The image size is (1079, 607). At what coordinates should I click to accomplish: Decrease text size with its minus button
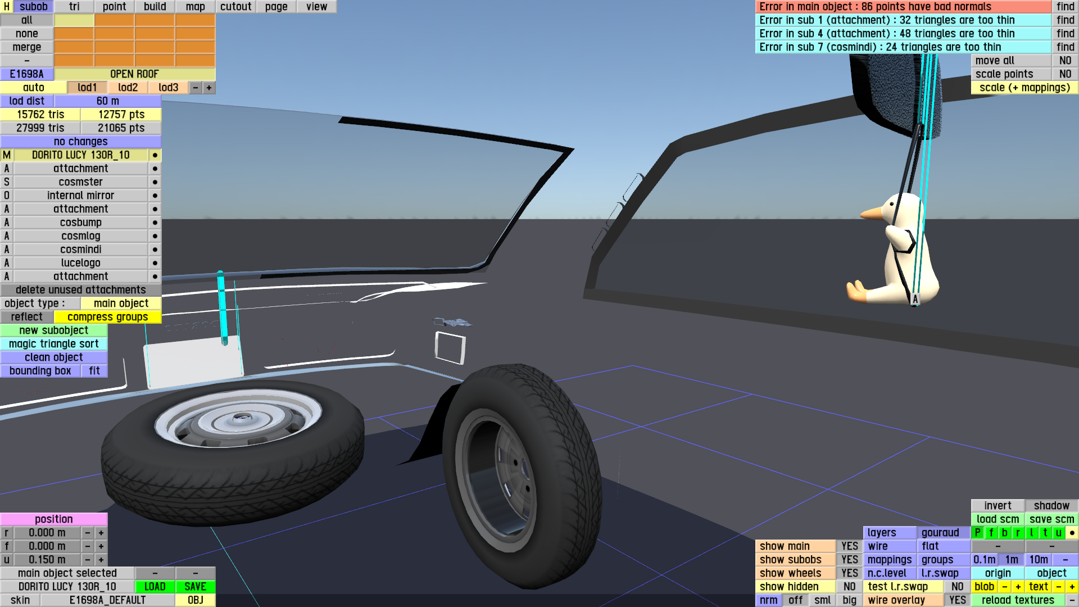coord(1058,587)
